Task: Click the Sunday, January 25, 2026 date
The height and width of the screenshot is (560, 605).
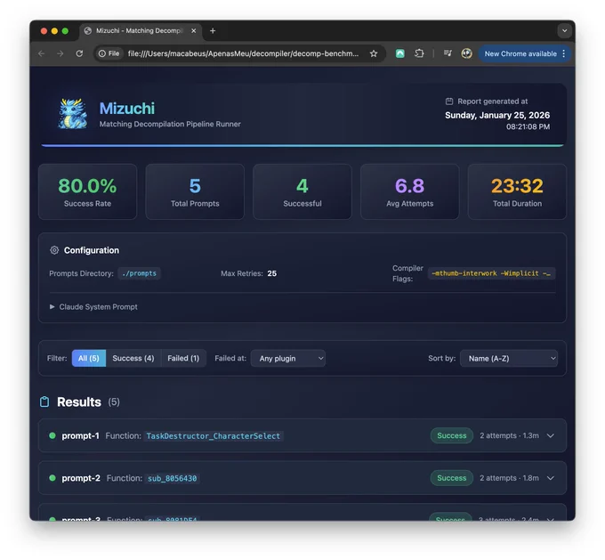Action: [497, 115]
